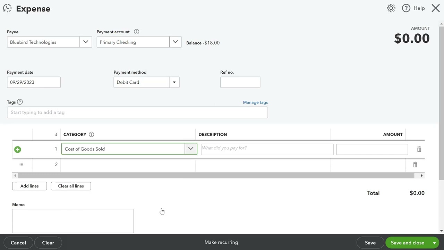Expand the Payment account dropdown arrow
Screen dimensions: 444x250
pyautogui.click(x=175, y=42)
